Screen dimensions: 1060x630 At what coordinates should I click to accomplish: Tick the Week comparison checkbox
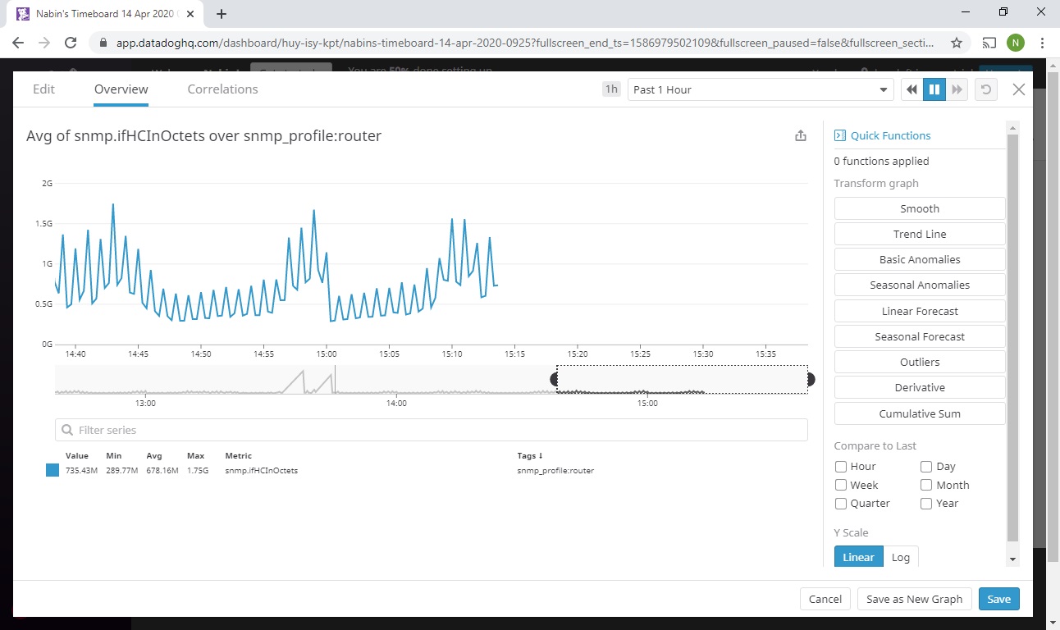pyautogui.click(x=841, y=485)
